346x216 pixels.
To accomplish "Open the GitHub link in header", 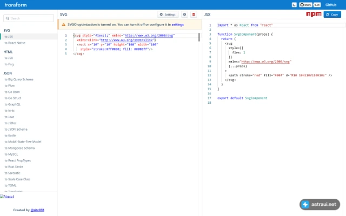I will click(331, 5).
